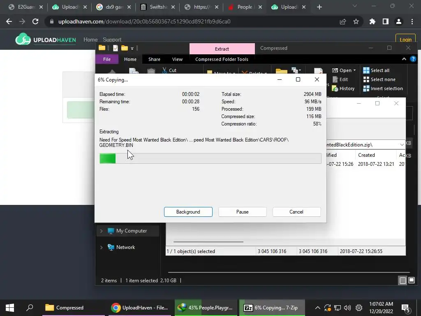Open the notification center icon

pos(405,308)
